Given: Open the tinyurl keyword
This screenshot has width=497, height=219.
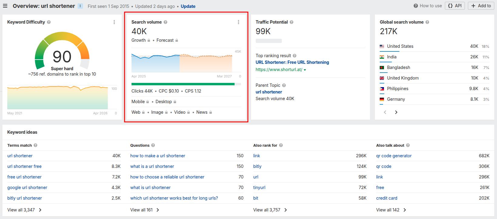Looking at the screenshot, I should click(259, 188).
